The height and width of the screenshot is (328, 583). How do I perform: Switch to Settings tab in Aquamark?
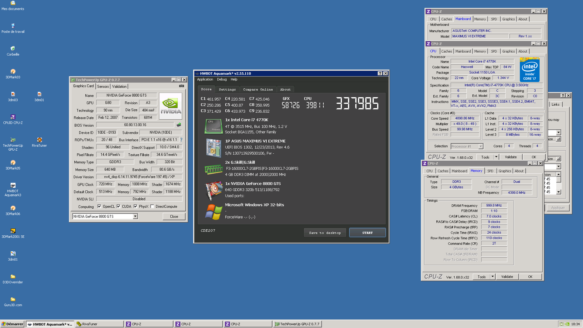click(x=227, y=89)
